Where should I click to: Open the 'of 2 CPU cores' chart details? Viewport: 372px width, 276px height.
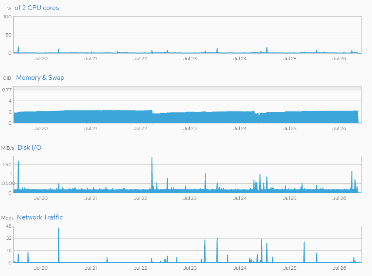pos(37,7)
